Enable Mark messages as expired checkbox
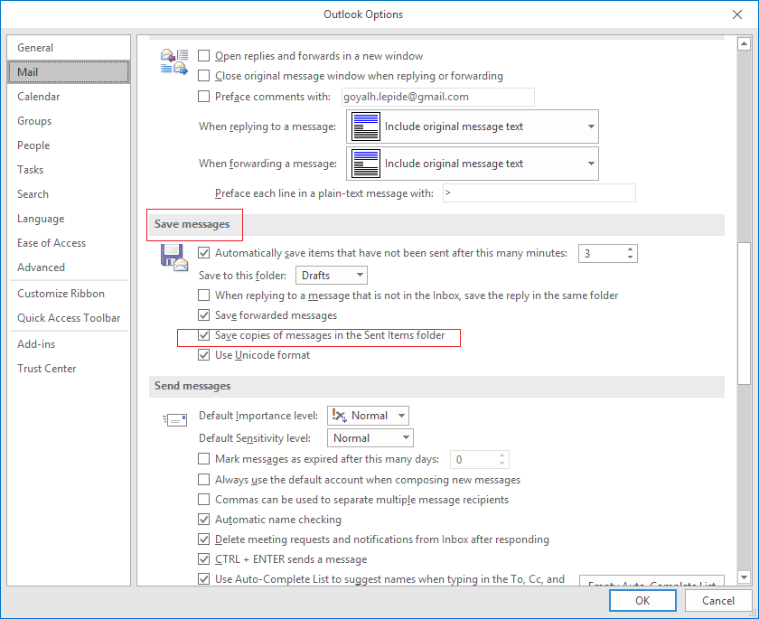This screenshot has width=759, height=619. [x=204, y=458]
